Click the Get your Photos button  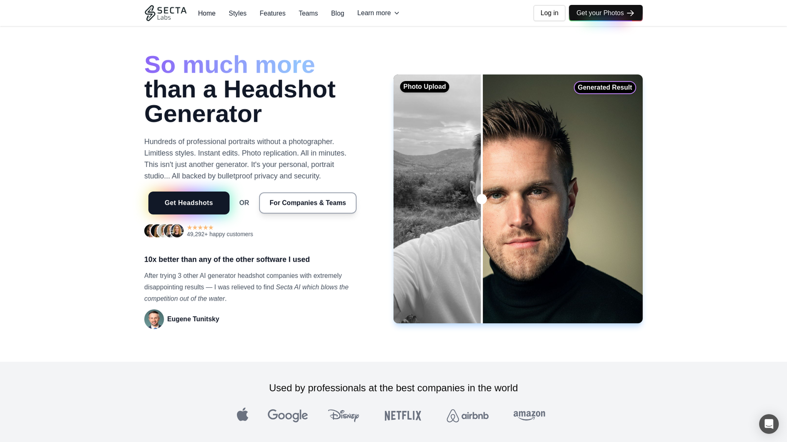[x=605, y=13]
